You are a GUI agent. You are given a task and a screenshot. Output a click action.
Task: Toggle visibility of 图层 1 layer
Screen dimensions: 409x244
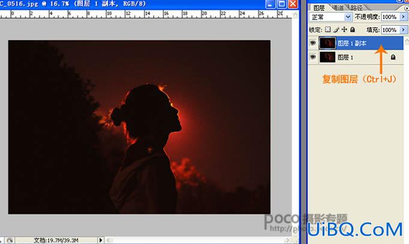313,56
